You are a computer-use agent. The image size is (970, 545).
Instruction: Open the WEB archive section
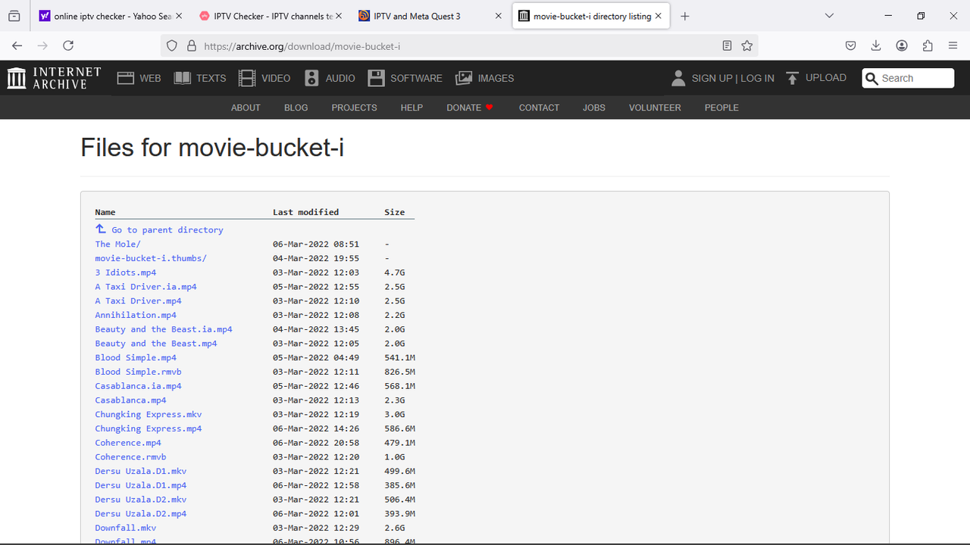139,78
